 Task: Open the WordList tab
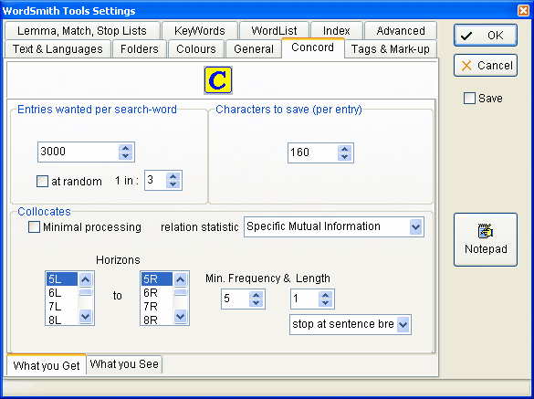pos(274,31)
